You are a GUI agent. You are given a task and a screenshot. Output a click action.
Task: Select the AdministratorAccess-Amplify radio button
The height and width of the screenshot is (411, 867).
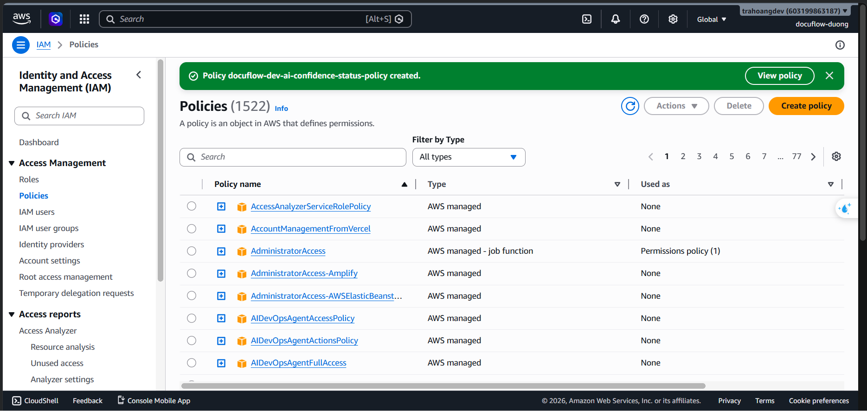click(x=192, y=273)
